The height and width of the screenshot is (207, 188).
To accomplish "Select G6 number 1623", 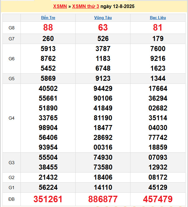I will pos(158,68).
